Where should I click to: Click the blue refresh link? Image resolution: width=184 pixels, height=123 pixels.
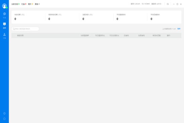(x=179, y=29)
